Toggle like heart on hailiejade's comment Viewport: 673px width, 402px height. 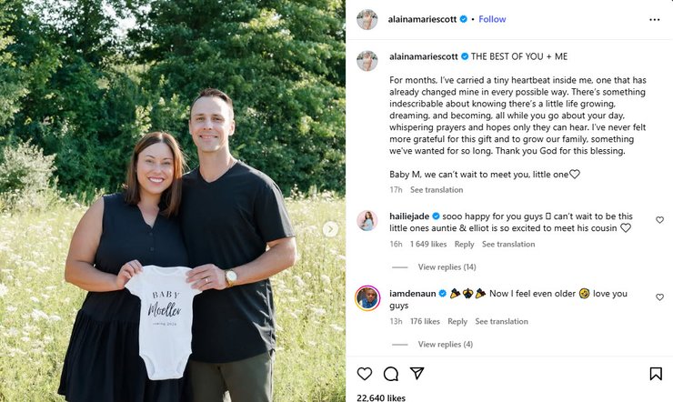click(659, 220)
